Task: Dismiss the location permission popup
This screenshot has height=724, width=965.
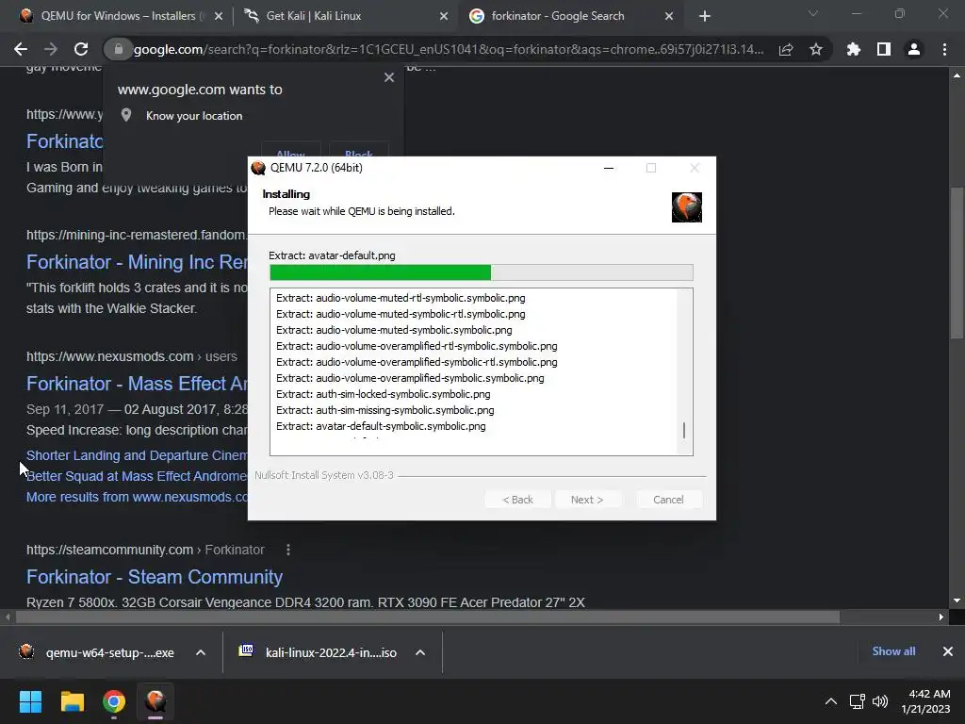Action: 389,77
